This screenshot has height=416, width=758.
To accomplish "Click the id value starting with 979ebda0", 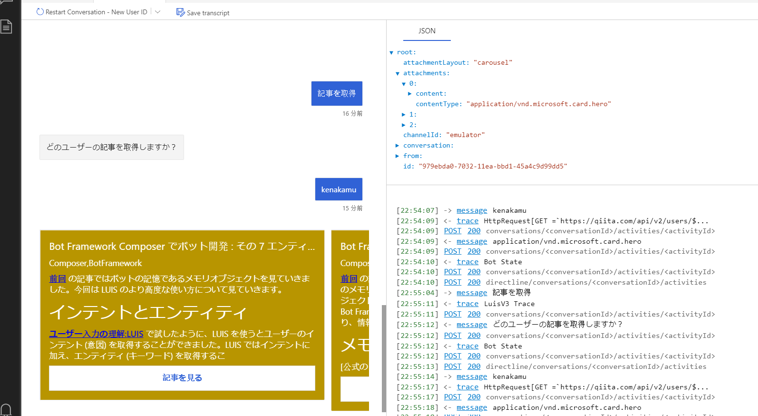I will 493,167.
